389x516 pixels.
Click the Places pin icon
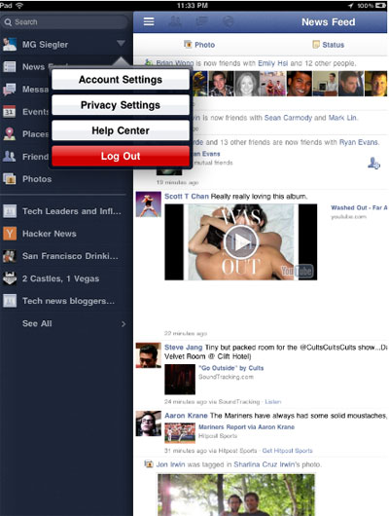(x=9, y=134)
